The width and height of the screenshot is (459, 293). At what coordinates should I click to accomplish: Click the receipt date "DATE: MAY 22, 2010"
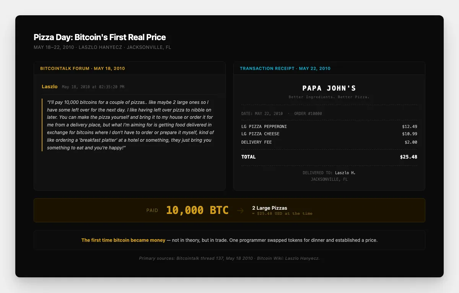pos(262,113)
